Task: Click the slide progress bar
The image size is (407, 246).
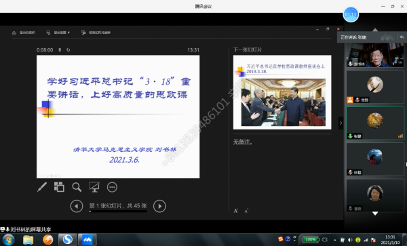Action: tap(118, 211)
